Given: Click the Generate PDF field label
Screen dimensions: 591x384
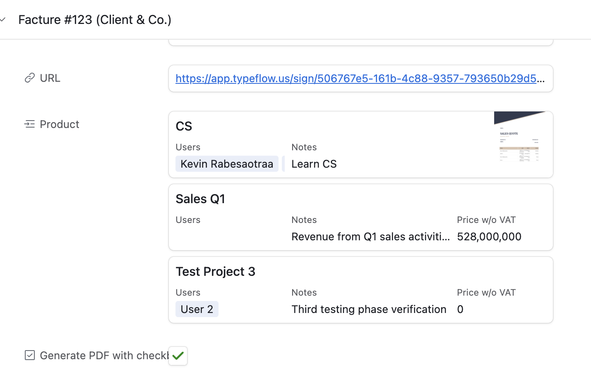Looking at the screenshot, I should click(x=104, y=356).
